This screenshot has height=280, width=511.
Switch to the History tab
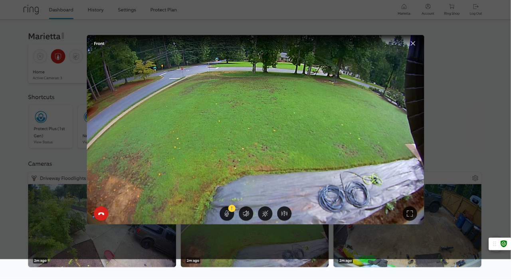pos(95,10)
